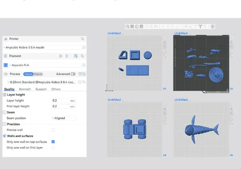Toggle the lock on plate 01
The height and width of the screenshot is (169, 241).
(165, 51)
